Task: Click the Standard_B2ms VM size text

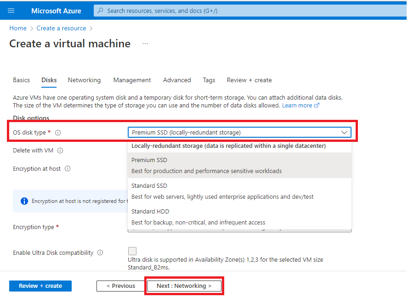Action: coord(148,267)
